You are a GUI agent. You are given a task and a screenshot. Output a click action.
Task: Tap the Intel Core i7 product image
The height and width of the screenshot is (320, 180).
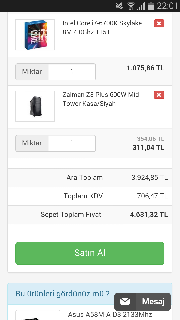click(x=35, y=35)
